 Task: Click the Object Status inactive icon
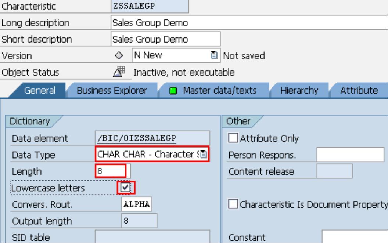click(x=119, y=72)
